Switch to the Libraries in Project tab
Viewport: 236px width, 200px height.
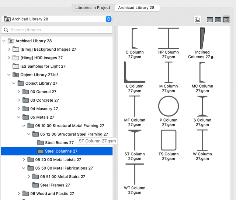click(93, 7)
